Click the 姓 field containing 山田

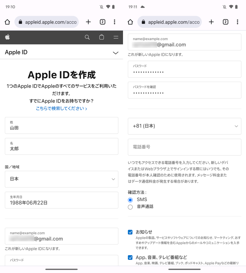coord(61,125)
